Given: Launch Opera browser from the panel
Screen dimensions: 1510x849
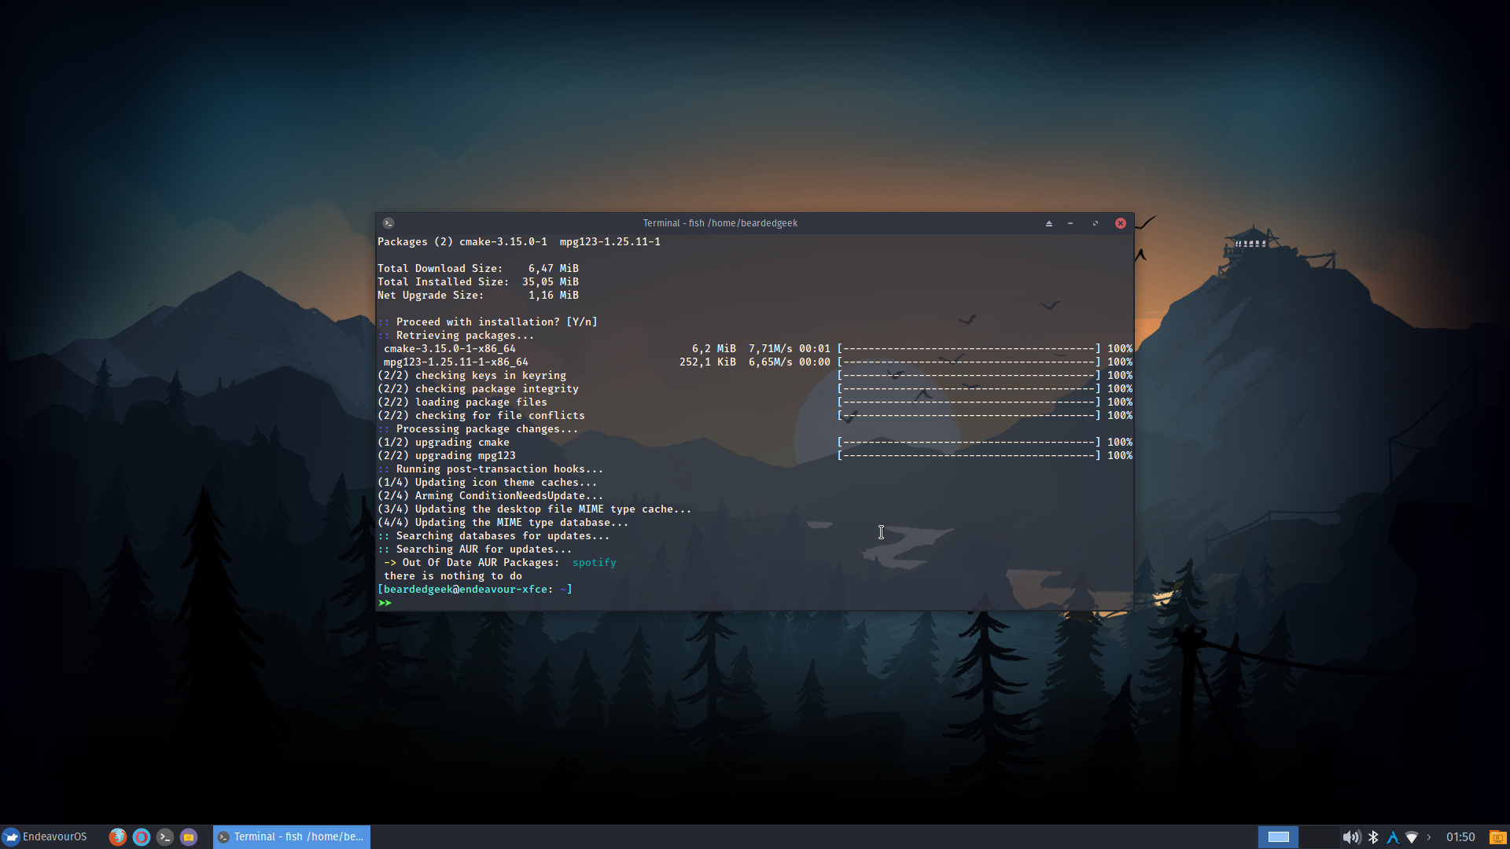Looking at the screenshot, I should 142,837.
